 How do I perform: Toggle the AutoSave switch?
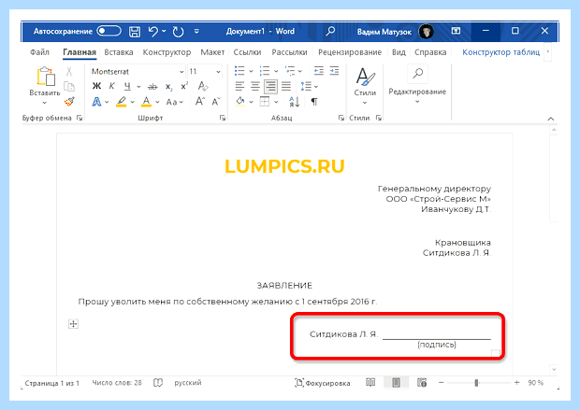109,31
